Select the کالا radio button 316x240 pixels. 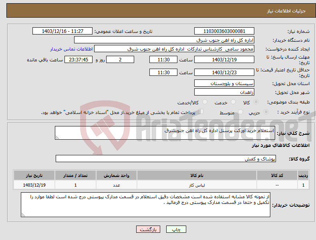coord(256,102)
